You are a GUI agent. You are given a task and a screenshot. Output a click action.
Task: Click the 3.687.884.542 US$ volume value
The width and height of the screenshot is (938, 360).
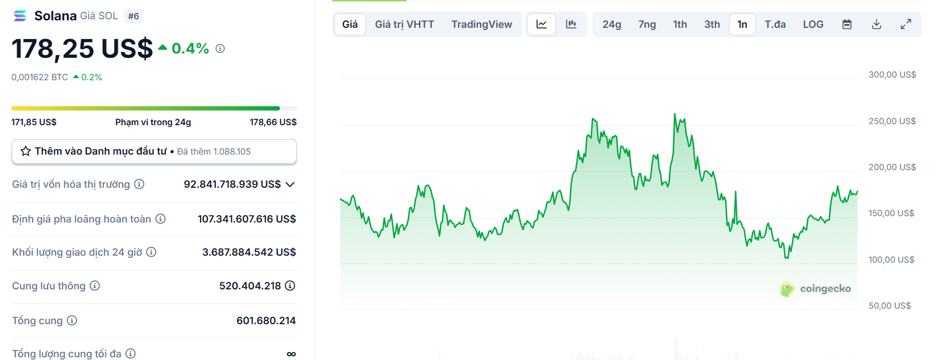(x=249, y=252)
